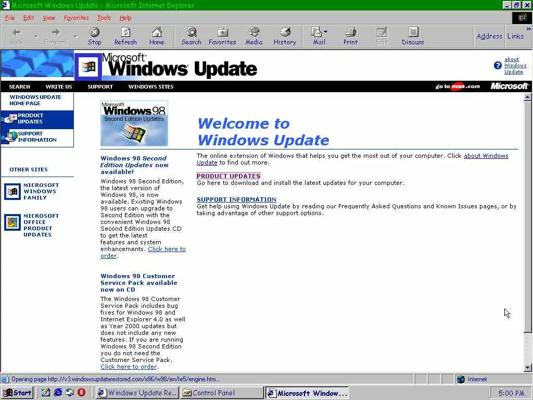Open the Forward history dropdown arrow
Screen dimensions: 533x400
click(75, 36)
